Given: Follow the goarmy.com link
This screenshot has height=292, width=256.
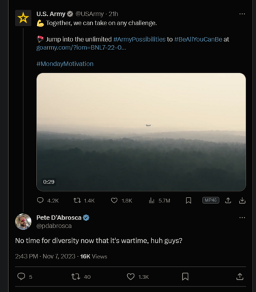Looking at the screenshot, I should pos(81,48).
